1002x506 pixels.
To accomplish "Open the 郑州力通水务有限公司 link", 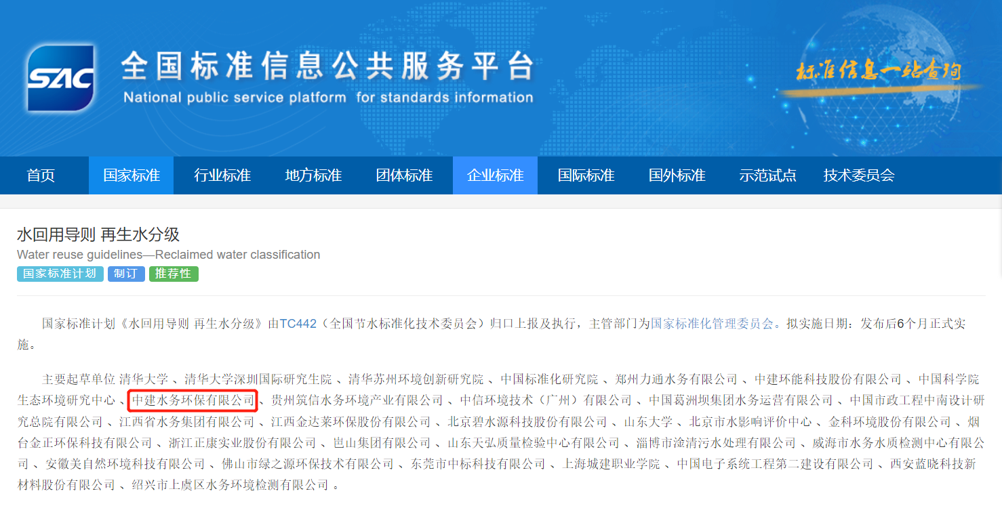I will click(677, 379).
